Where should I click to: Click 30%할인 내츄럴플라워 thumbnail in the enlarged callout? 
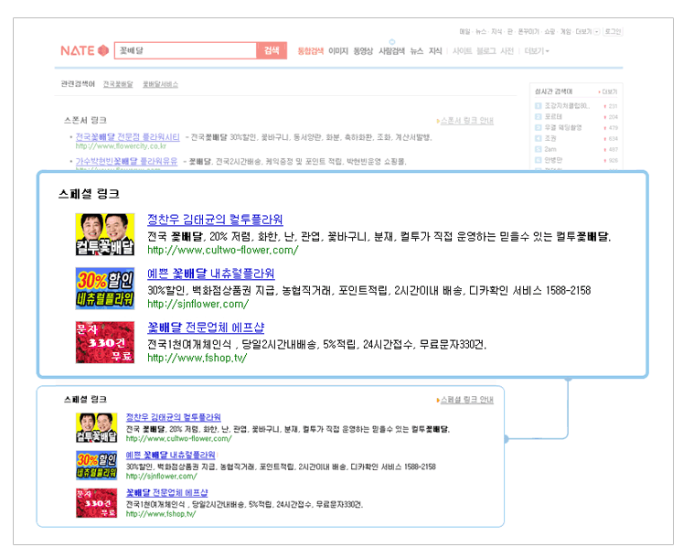click(105, 288)
